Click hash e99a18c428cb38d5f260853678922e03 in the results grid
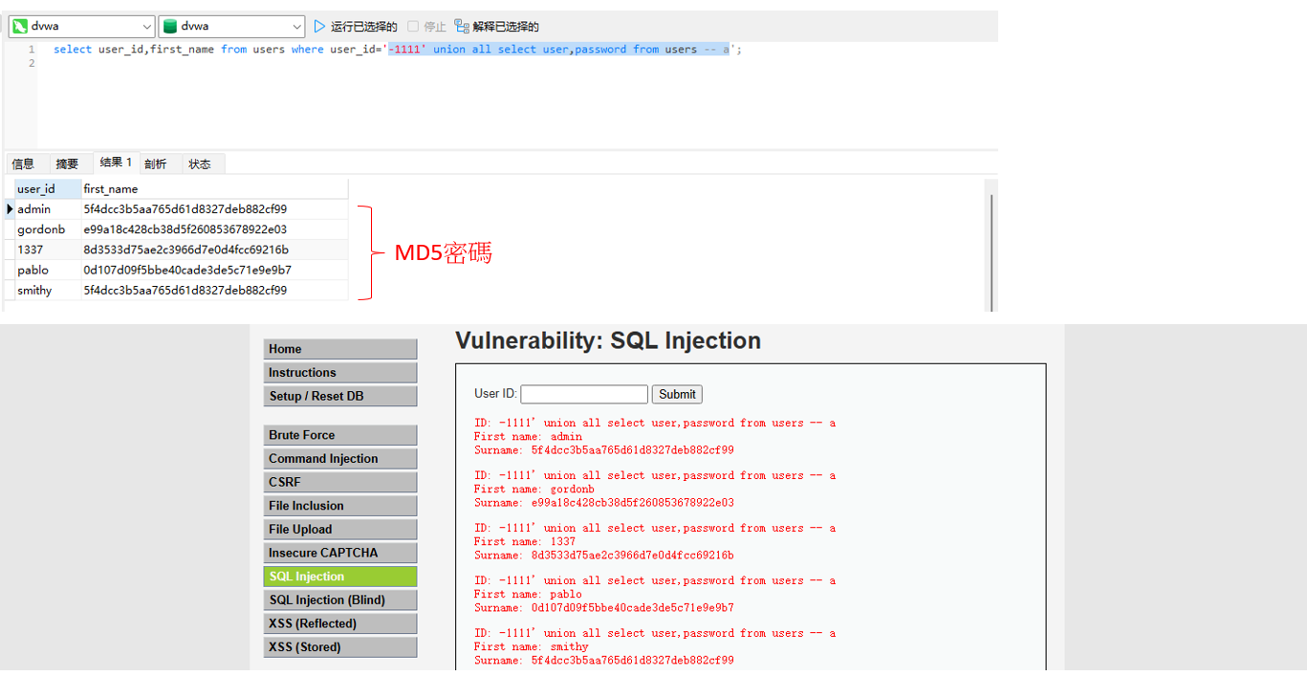This screenshot has width=1307, height=676. [185, 229]
